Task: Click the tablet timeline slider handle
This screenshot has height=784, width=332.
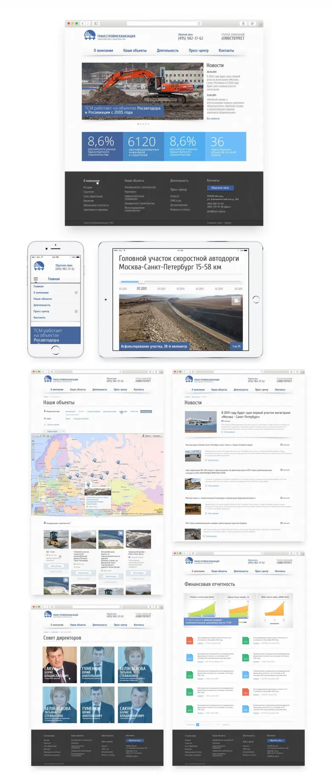Action: point(142,281)
